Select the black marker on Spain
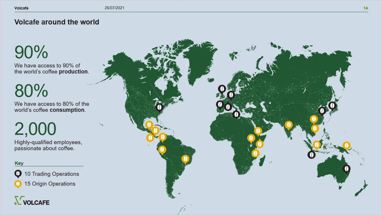 click(220, 104)
